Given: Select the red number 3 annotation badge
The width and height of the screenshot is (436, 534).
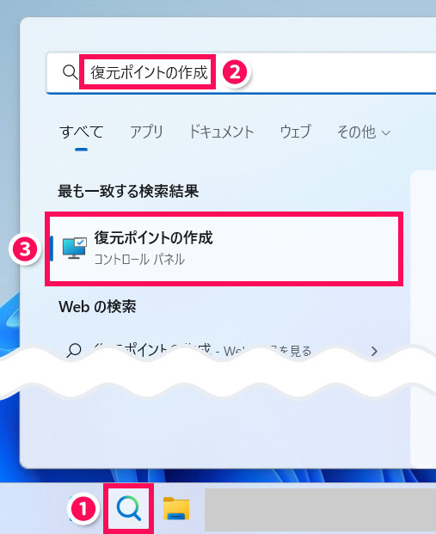Looking at the screenshot, I should (25, 249).
